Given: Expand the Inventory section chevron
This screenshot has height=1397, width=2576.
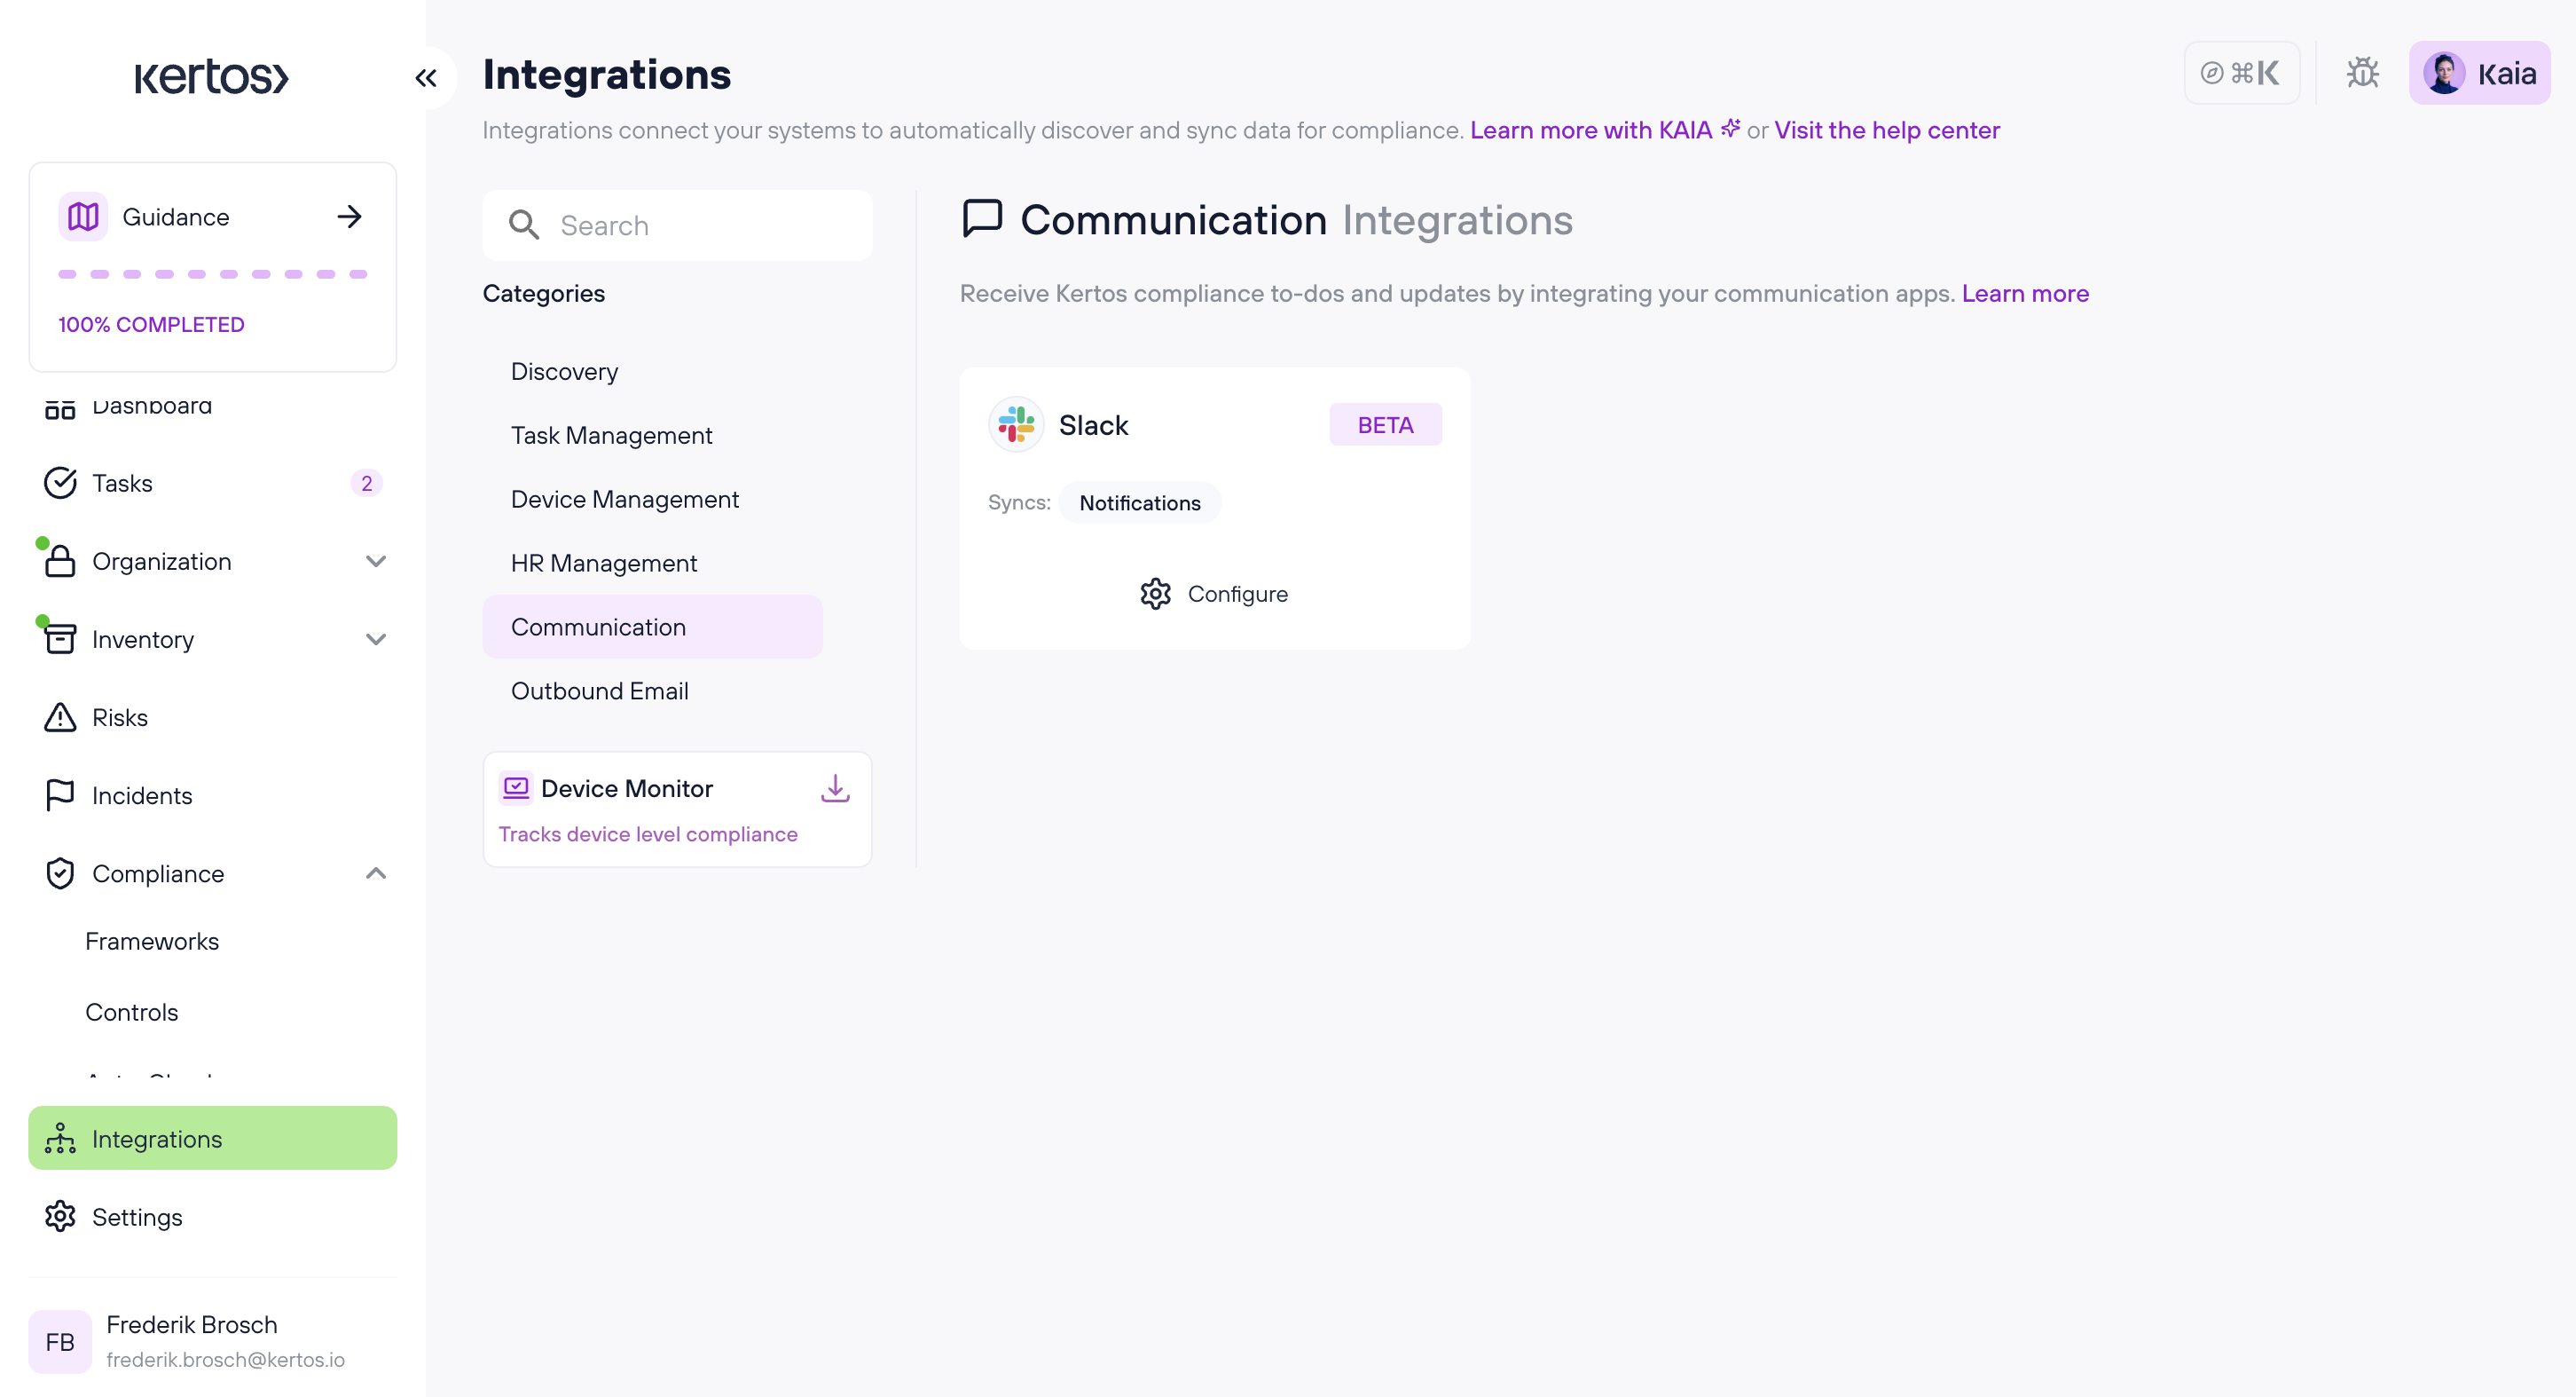Looking at the screenshot, I should (376, 639).
